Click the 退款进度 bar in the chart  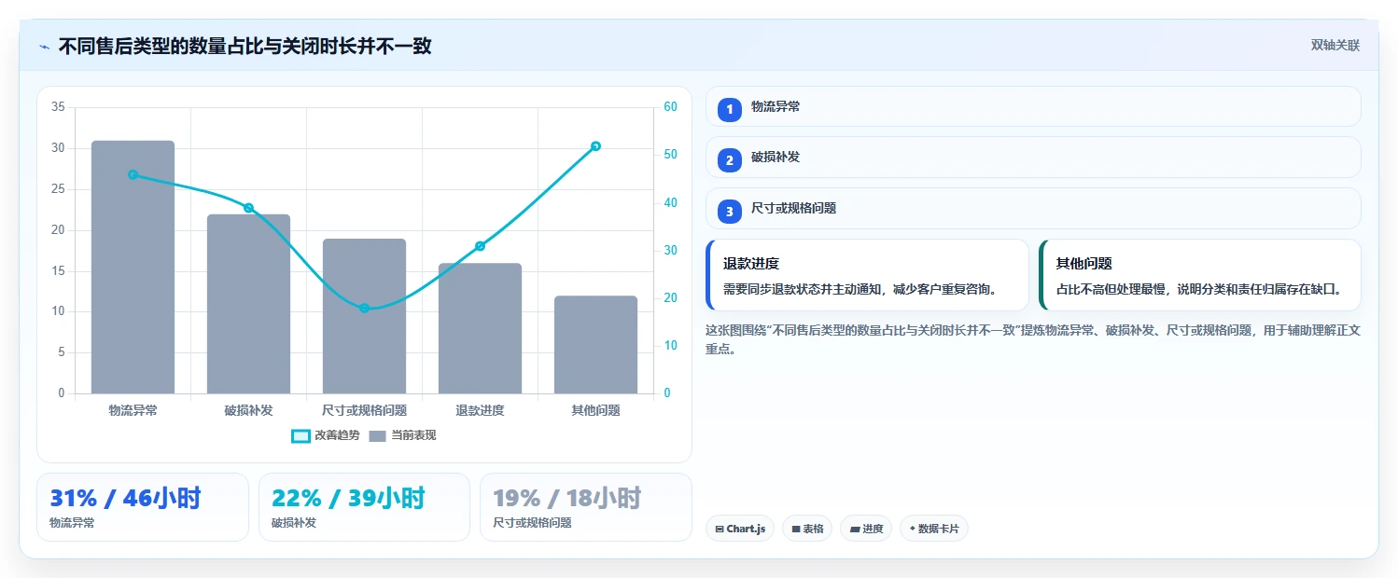480,328
